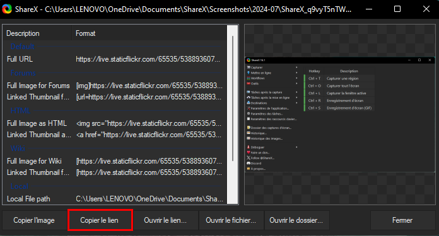The width and height of the screenshot is (439, 236).
Task: Collapse the Forums group header
Action: [23, 73]
